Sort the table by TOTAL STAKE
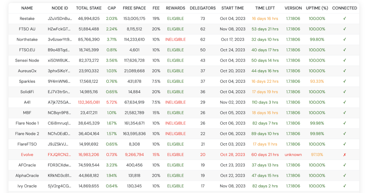 point(89,8)
